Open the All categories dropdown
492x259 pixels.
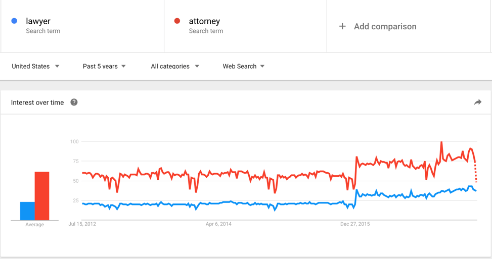point(175,66)
